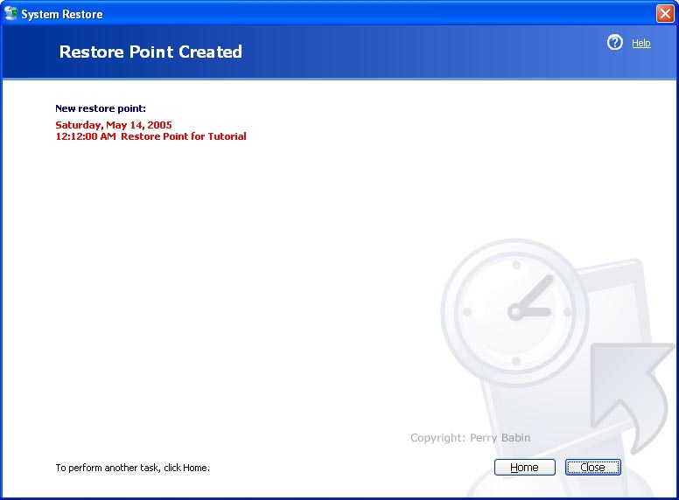Click the Home button
The width and height of the screenshot is (679, 500).
click(x=524, y=467)
